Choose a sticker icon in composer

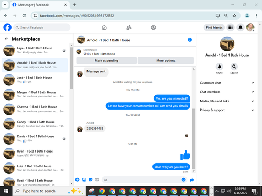point(91,180)
